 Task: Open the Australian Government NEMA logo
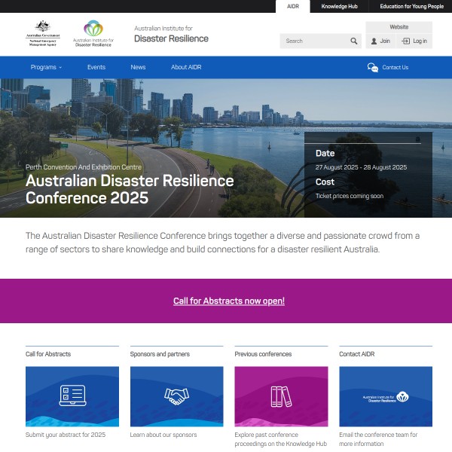click(x=43, y=35)
